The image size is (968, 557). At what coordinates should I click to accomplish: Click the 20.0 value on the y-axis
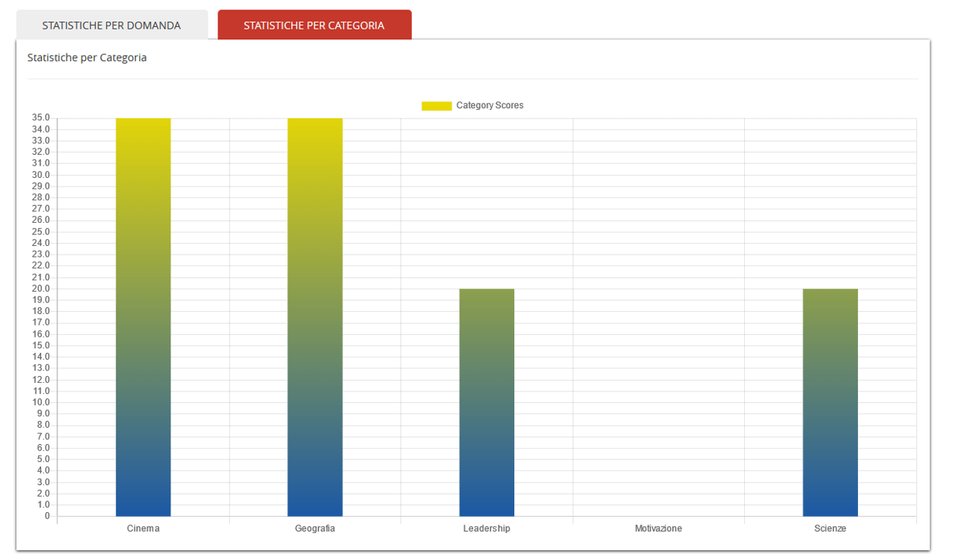(x=40, y=289)
